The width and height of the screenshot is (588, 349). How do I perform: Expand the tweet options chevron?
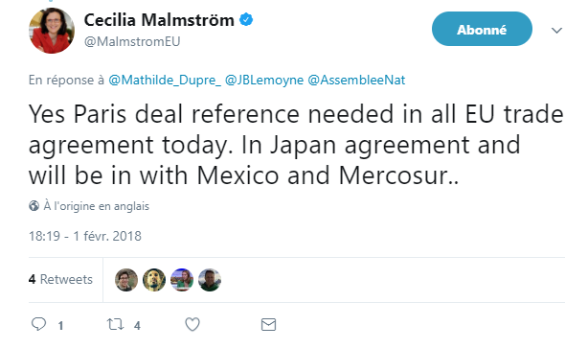556,30
